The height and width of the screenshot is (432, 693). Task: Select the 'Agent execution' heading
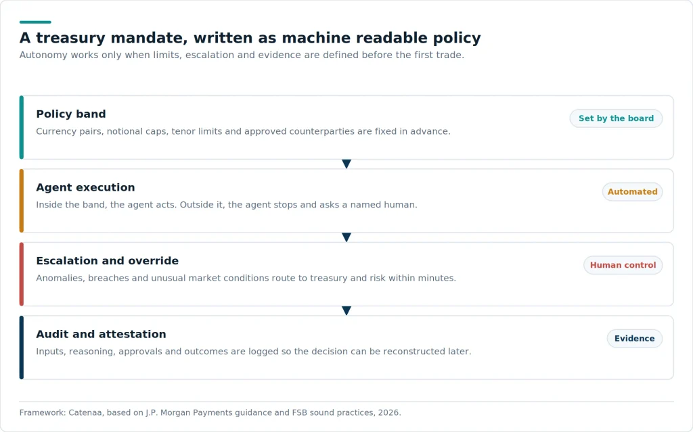coord(85,187)
